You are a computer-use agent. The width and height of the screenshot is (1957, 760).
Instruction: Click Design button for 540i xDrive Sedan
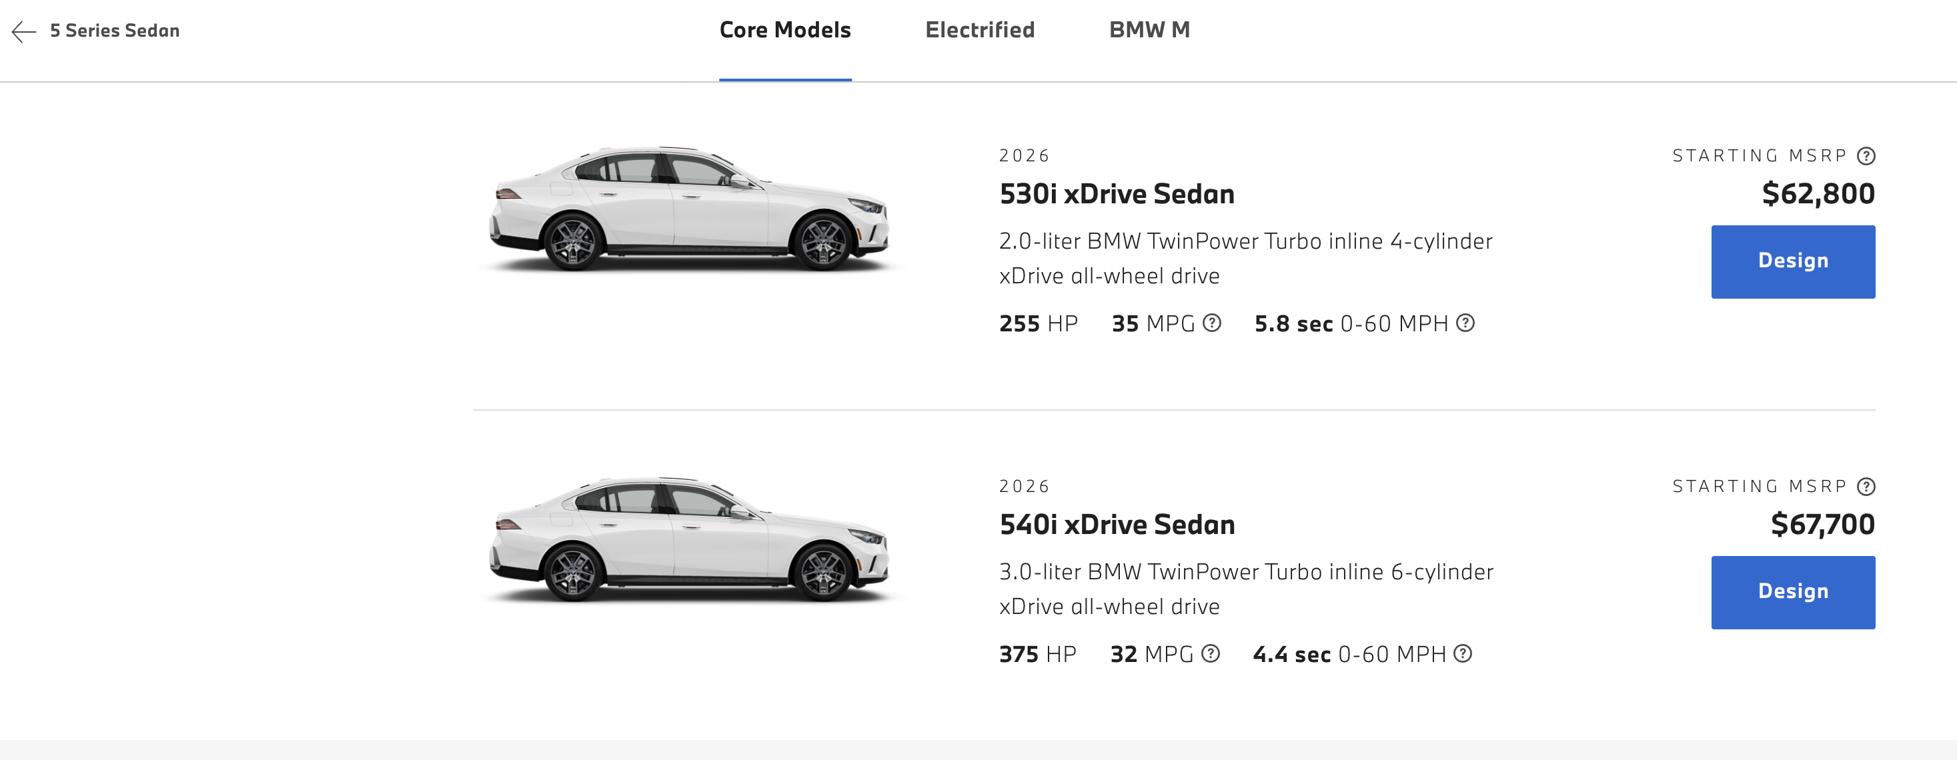(1793, 592)
